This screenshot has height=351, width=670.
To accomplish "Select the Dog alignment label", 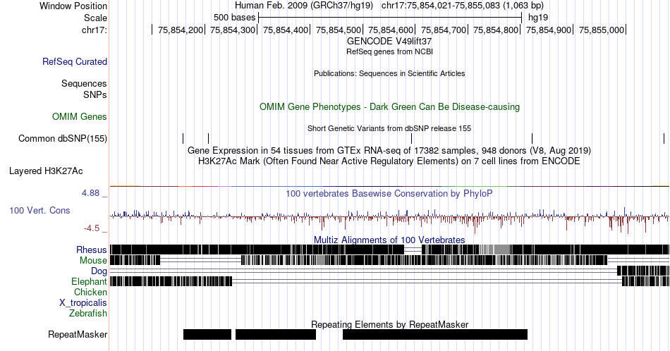I will click(x=99, y=271).
